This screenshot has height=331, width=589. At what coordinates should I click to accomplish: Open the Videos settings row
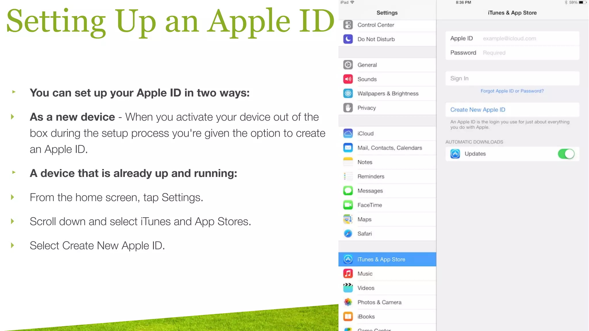[x=387, y=288]
